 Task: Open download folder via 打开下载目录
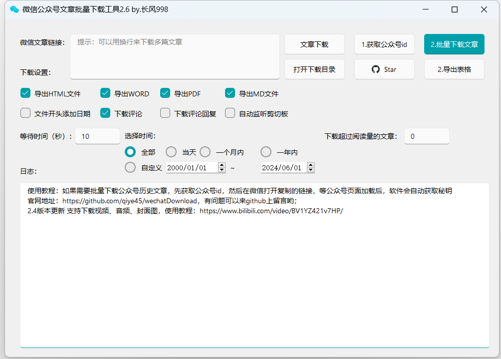pos(314,69)
